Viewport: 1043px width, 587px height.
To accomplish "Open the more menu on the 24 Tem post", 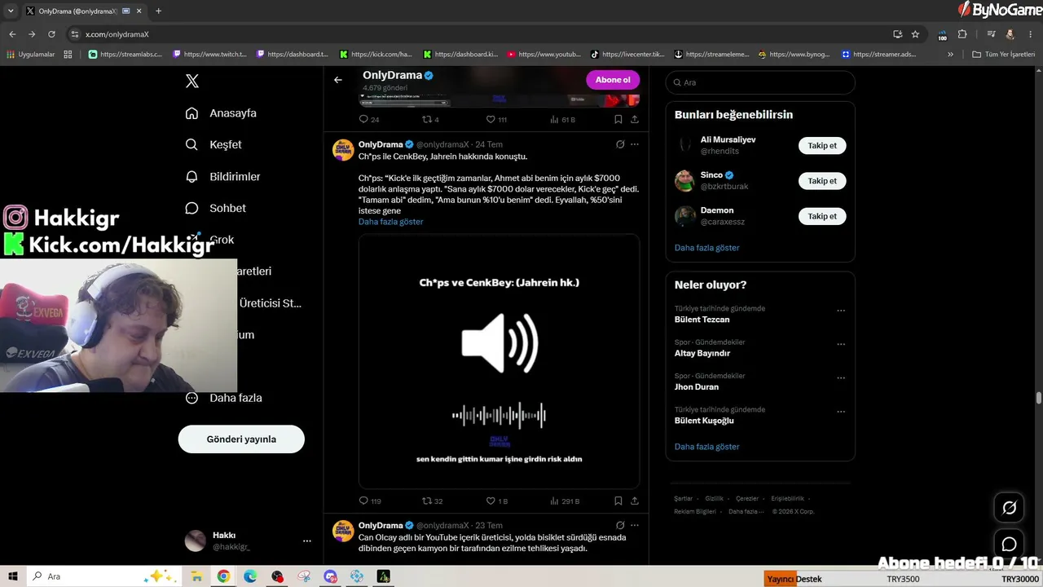I will pos(635,144).
